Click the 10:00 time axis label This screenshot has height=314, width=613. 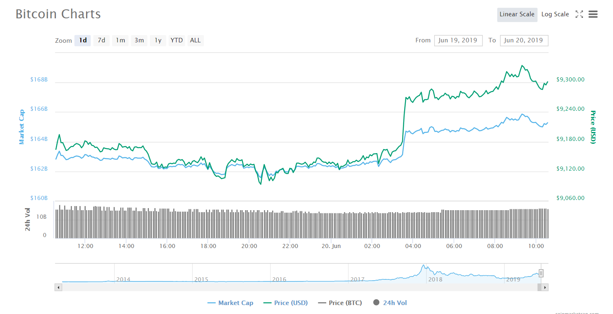[x=536, y=246]
